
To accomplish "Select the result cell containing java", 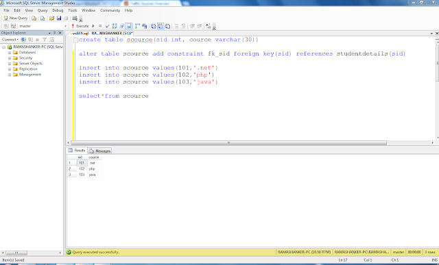I will pyautogui.click(x=94, y=175).
